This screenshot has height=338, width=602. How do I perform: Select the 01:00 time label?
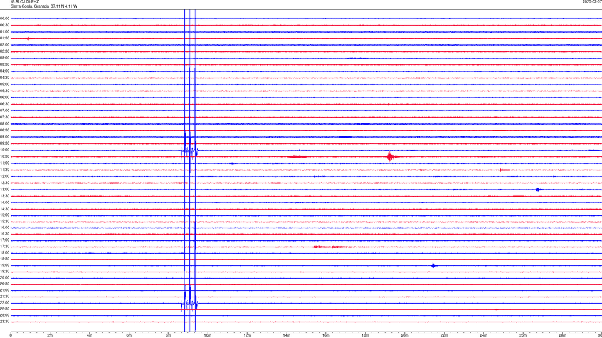tap(4, 31)
